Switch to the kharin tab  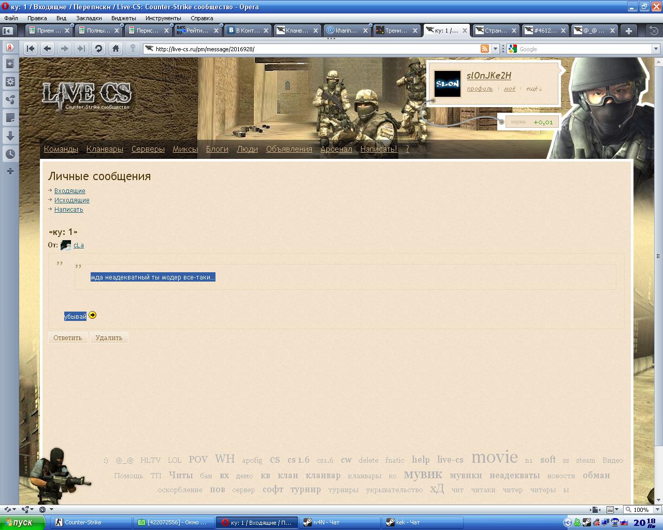click(347, 31)
